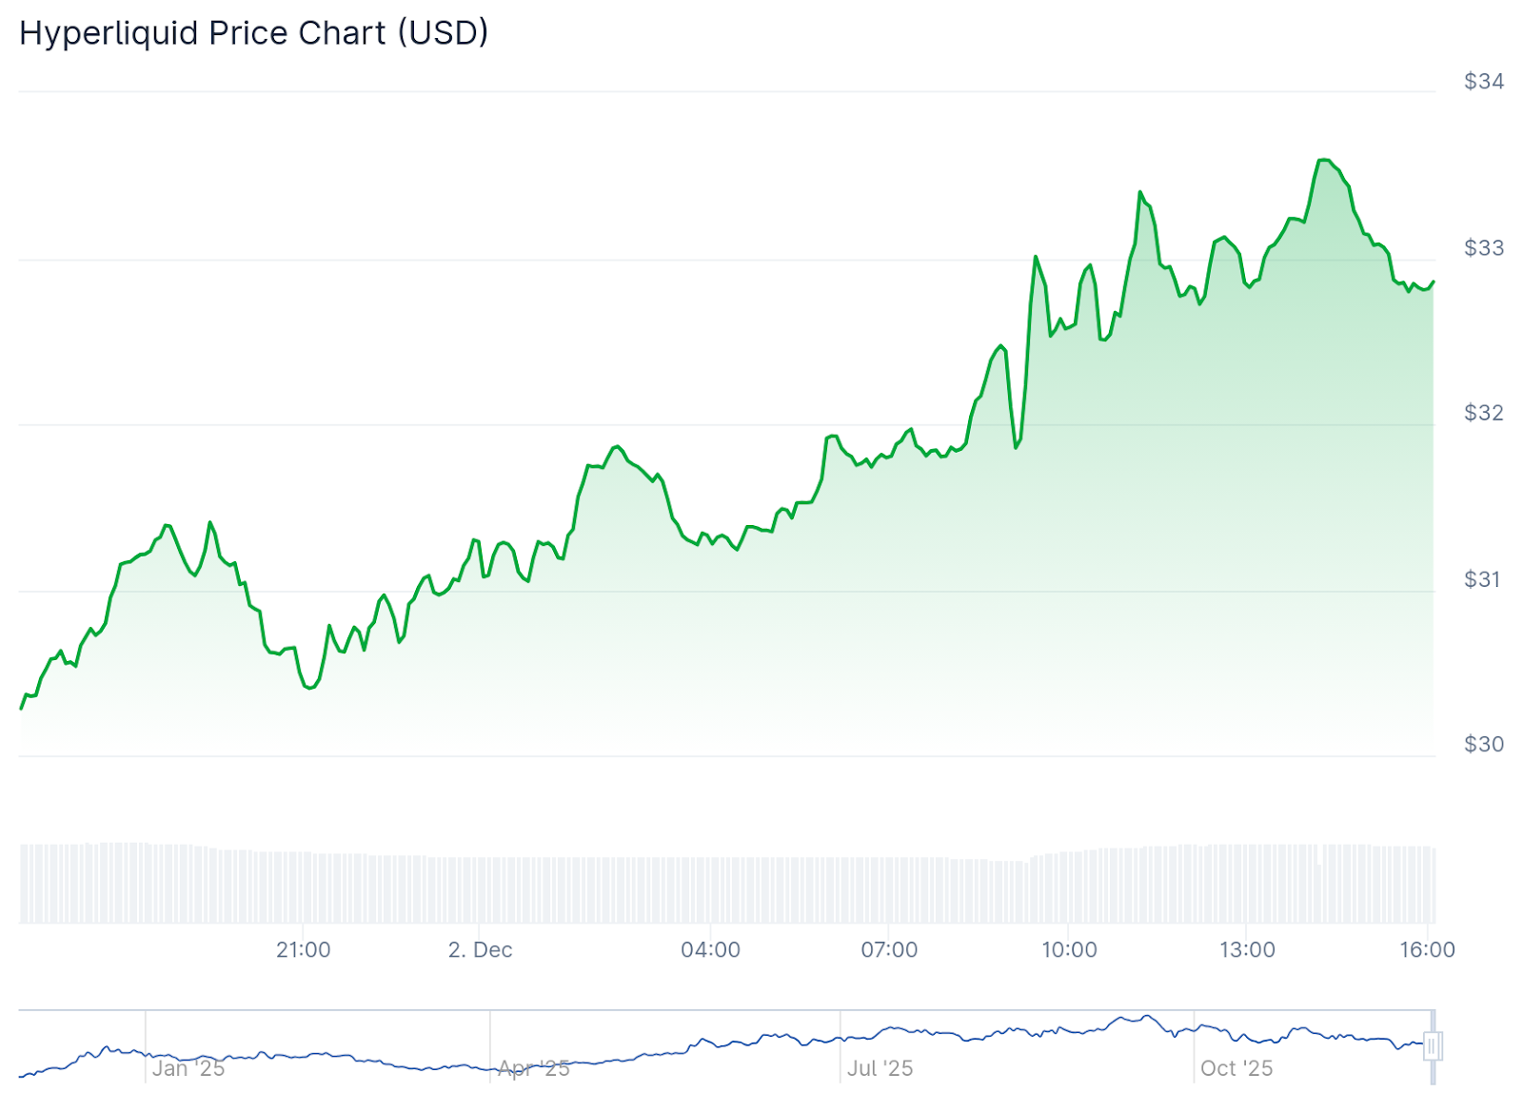Select the 2. Dec date label
This screenshot has height=1111, width=1523.
click(480, 949)
